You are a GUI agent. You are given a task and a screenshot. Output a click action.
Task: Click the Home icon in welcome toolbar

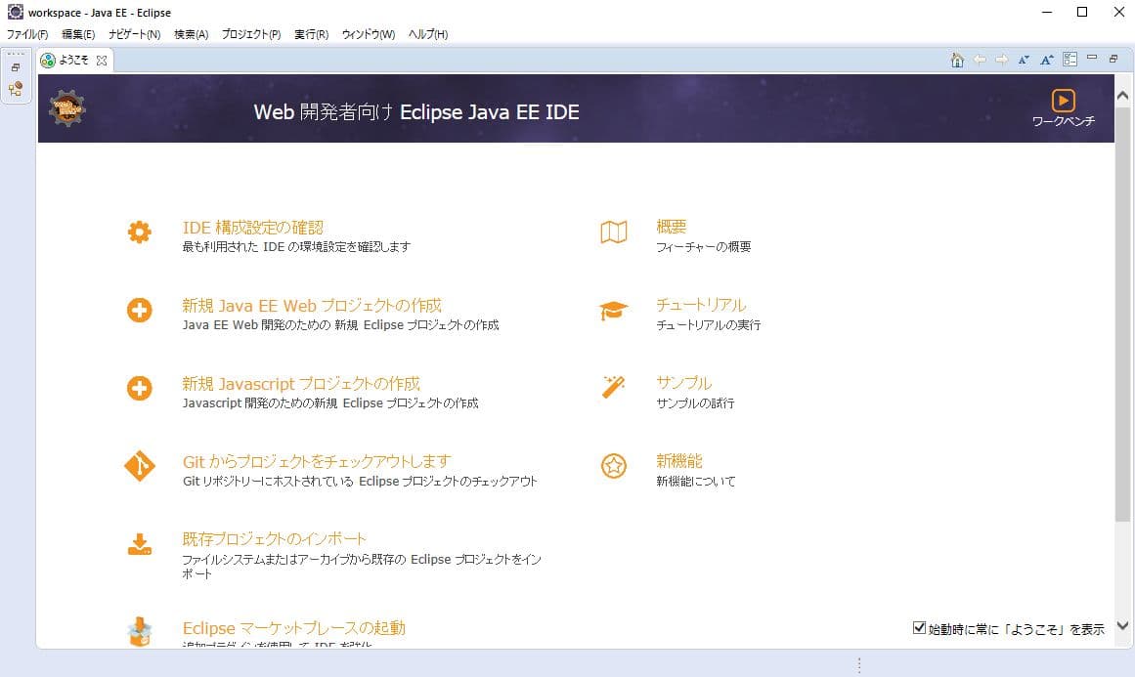click(x=957, y=60)
